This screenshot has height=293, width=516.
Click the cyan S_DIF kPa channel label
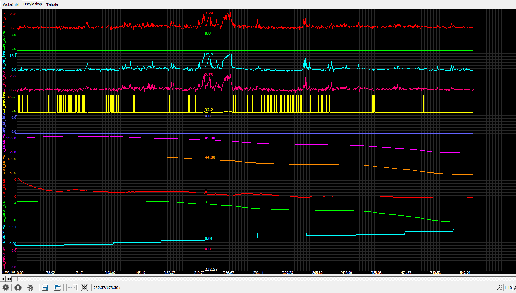pyautogui.click(x=4, y=61)
